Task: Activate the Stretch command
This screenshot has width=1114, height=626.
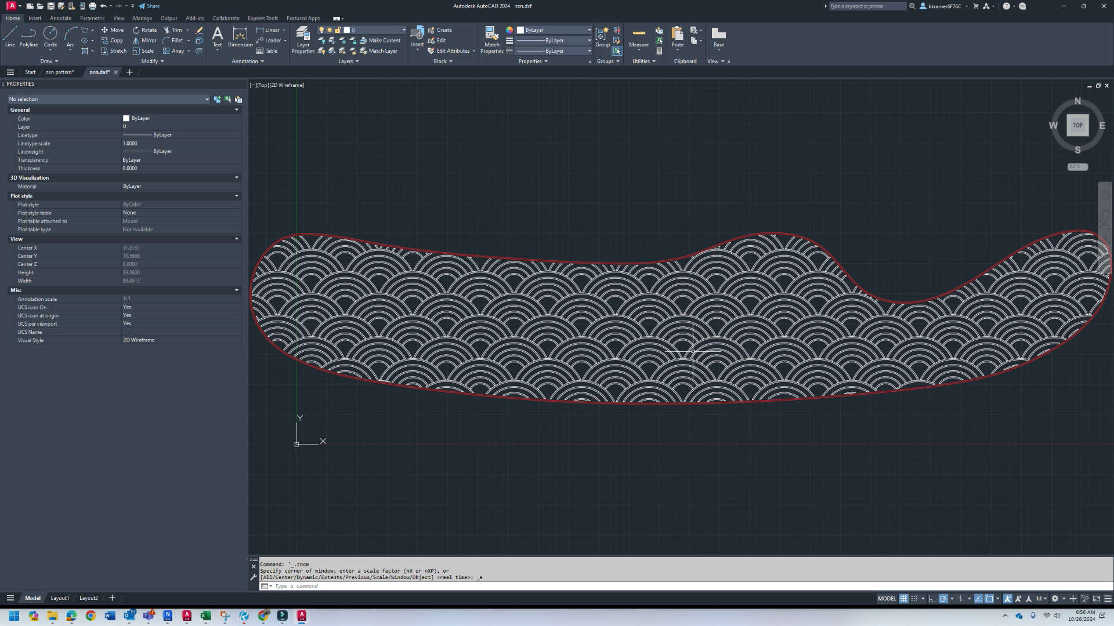Action: (114, 51)
